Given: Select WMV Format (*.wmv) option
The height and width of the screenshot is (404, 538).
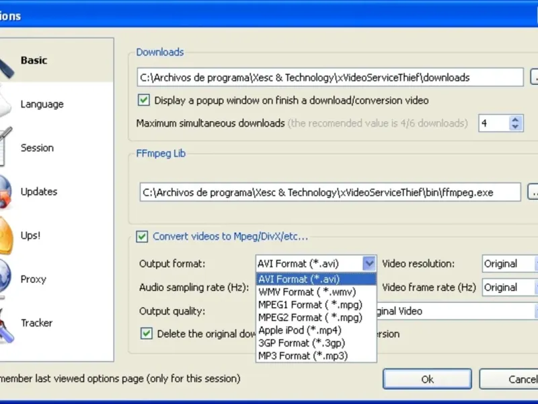Looking at the screenshot, I should [x=316, y=292].
